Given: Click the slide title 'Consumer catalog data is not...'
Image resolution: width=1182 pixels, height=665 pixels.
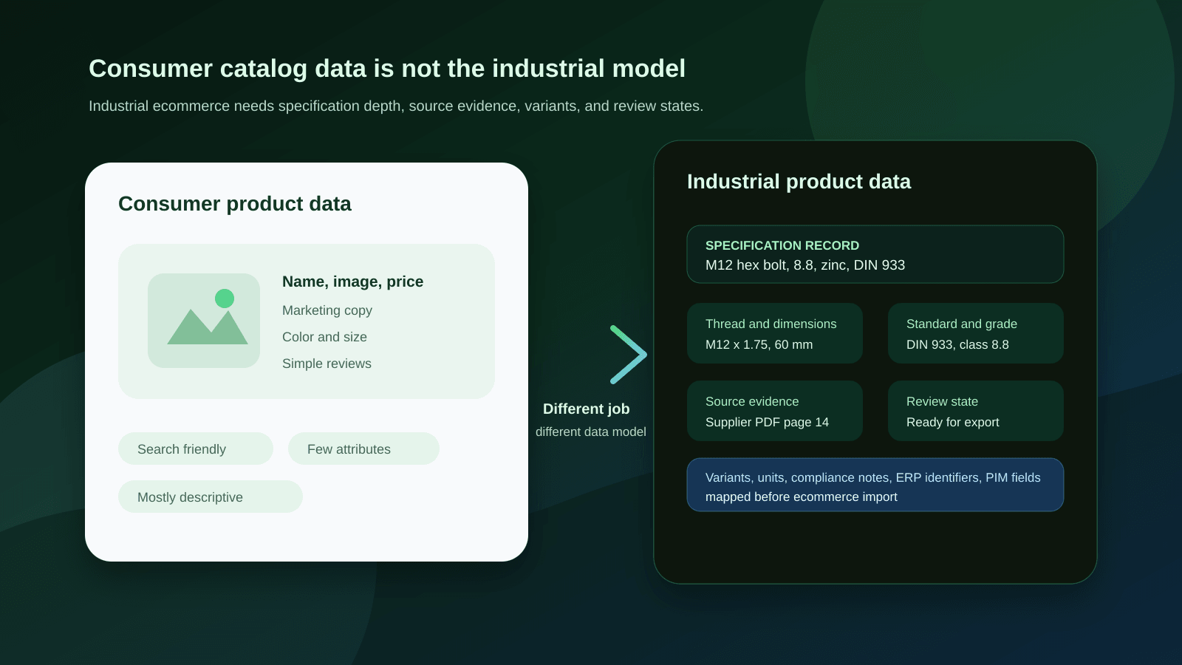Looking at the screenshot, I should click(x=387, y=69).
